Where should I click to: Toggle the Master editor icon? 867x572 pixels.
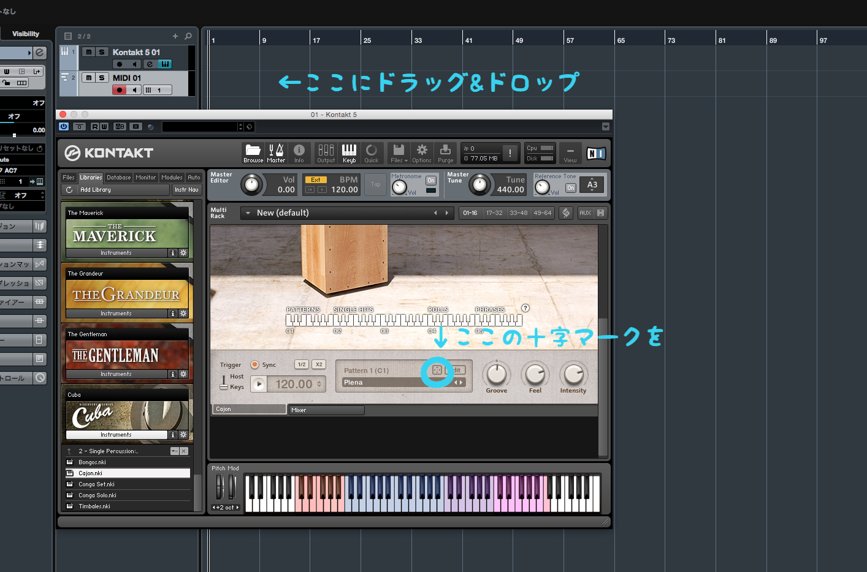pyautogui.click(x=276, y=152)
